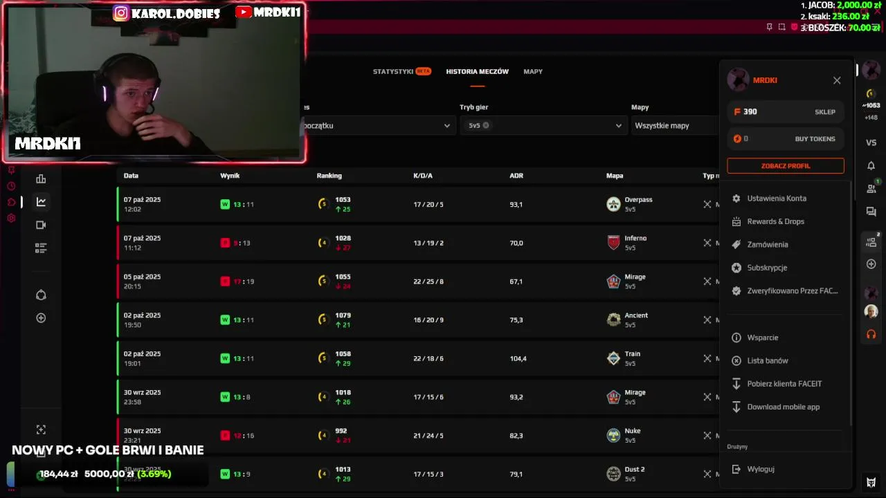Click the Wynik column header

point(230,176)
